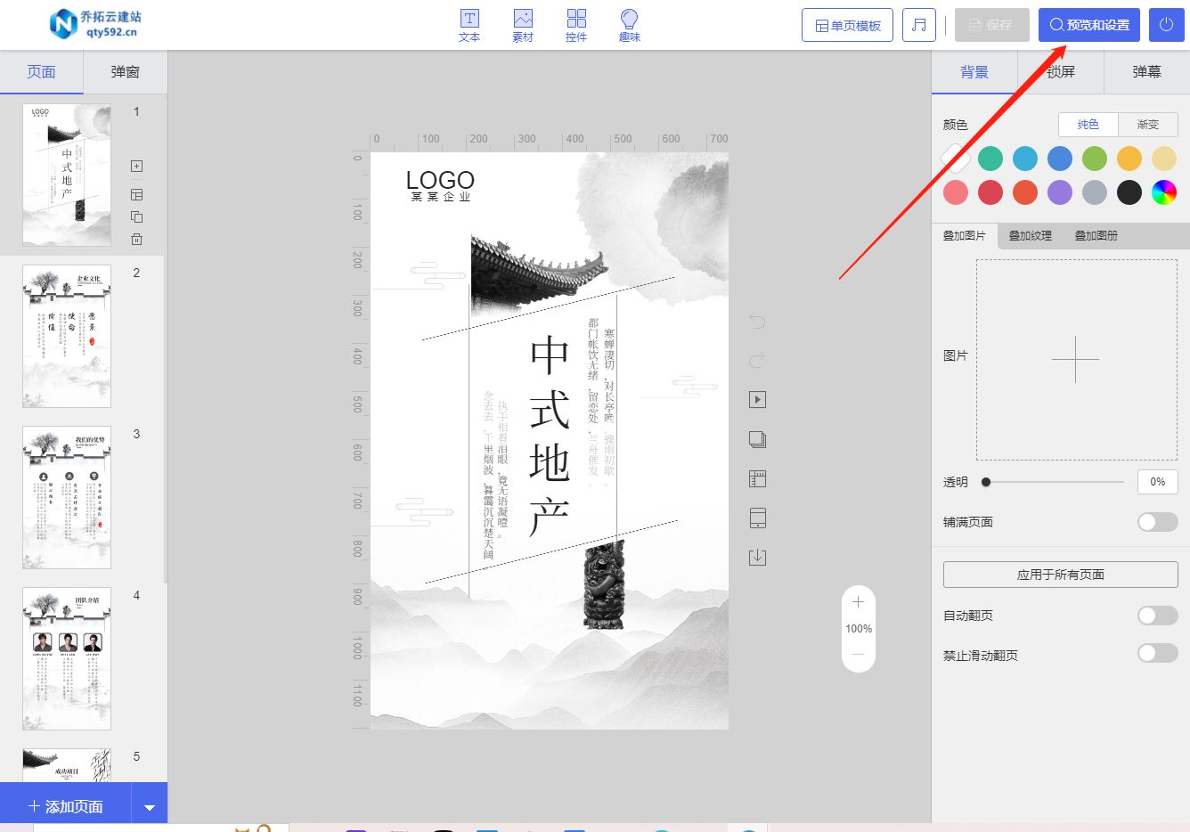Image resolution: width=1190 pixels, height=832 pixels.
Task: Click the 100% zoom level label
Action: point(859,629)
